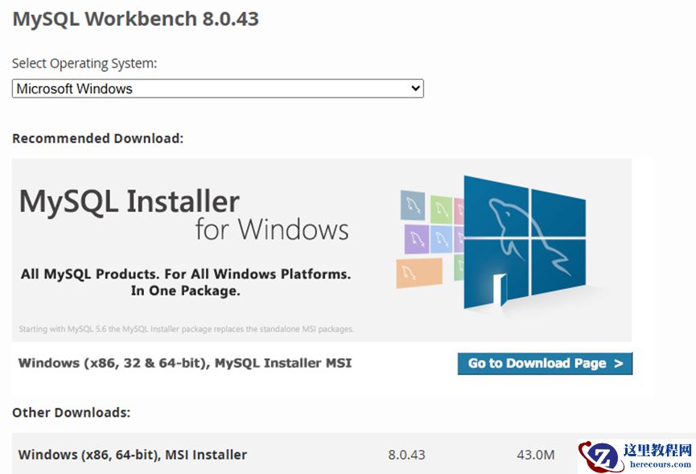Click the 43.0M file size text
Viewport: 696px width, 474px height.
(x=537, y=455)
